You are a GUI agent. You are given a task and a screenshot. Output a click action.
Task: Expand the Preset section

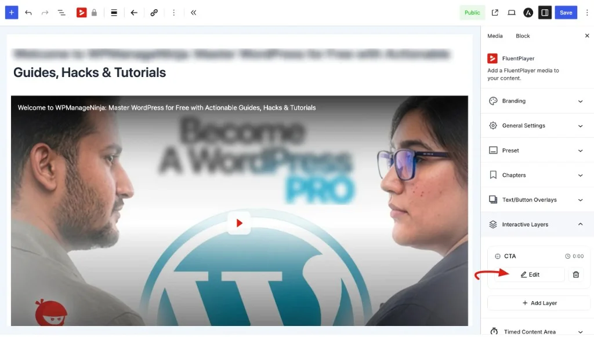537,150
